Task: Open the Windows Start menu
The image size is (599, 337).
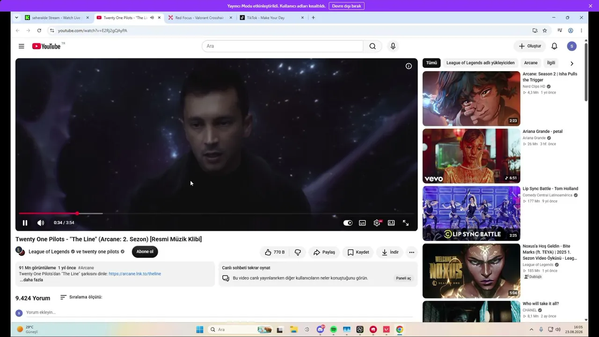Action: coord(200,330)
